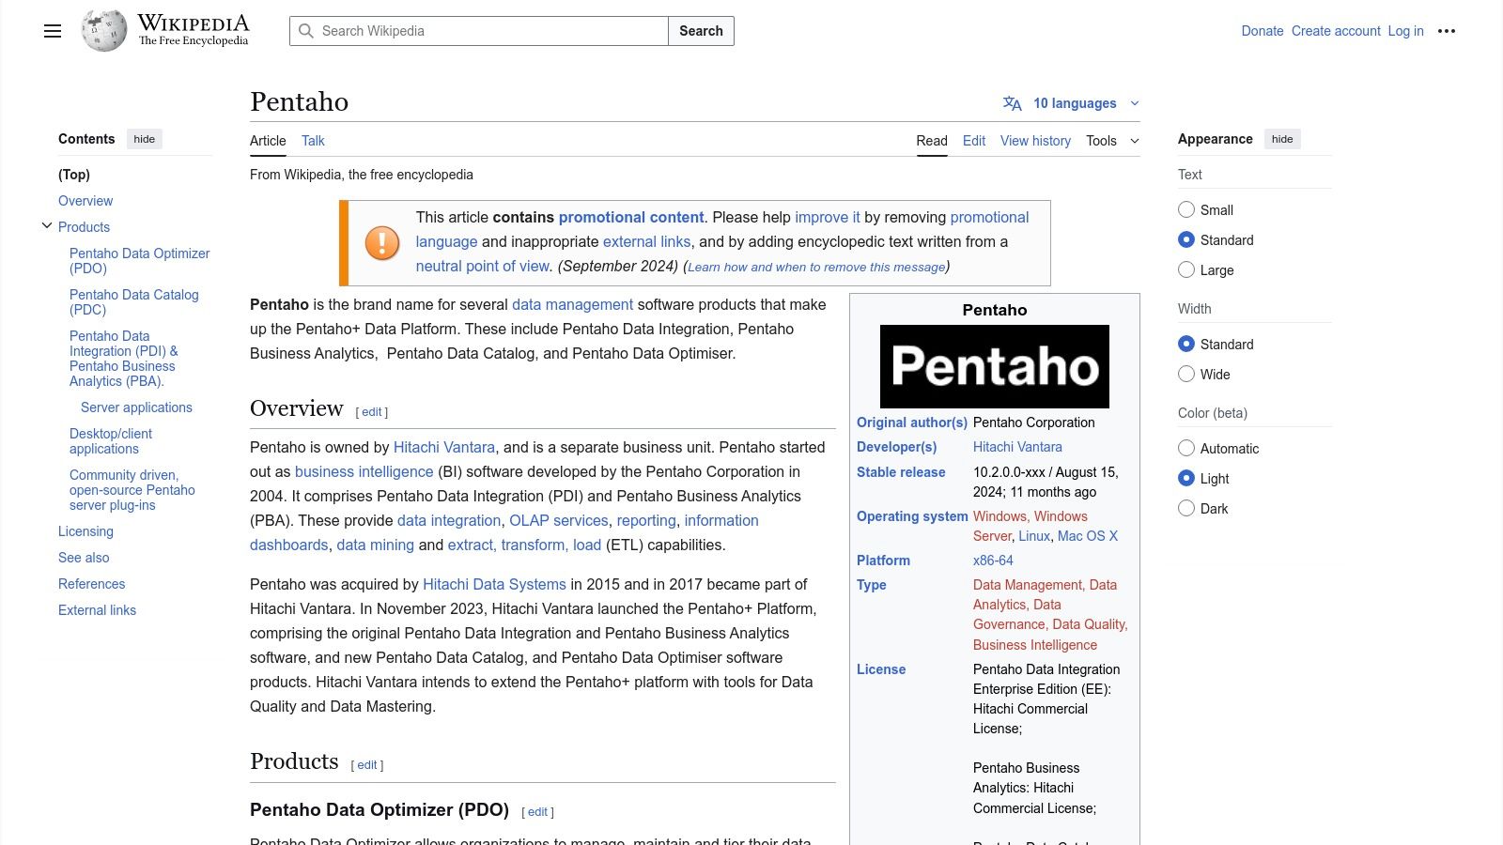This screenshot has height=845, width=1503.
Task: Jump to Pentaho Data Catalog (PDC) in contents
Action: pyautogui.click(x=134, y=302)
